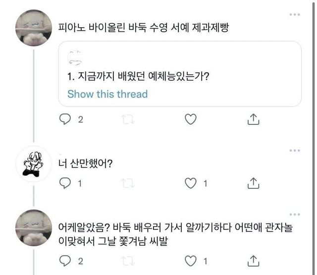Retweet the first tweet about piano and violin
Screen dimensions: 317x275
click(x=128, y=119)
